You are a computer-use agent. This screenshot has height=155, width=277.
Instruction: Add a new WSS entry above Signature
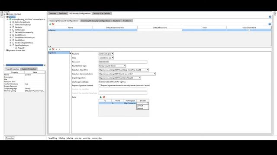pyautogui.click(x=50, y=49)
